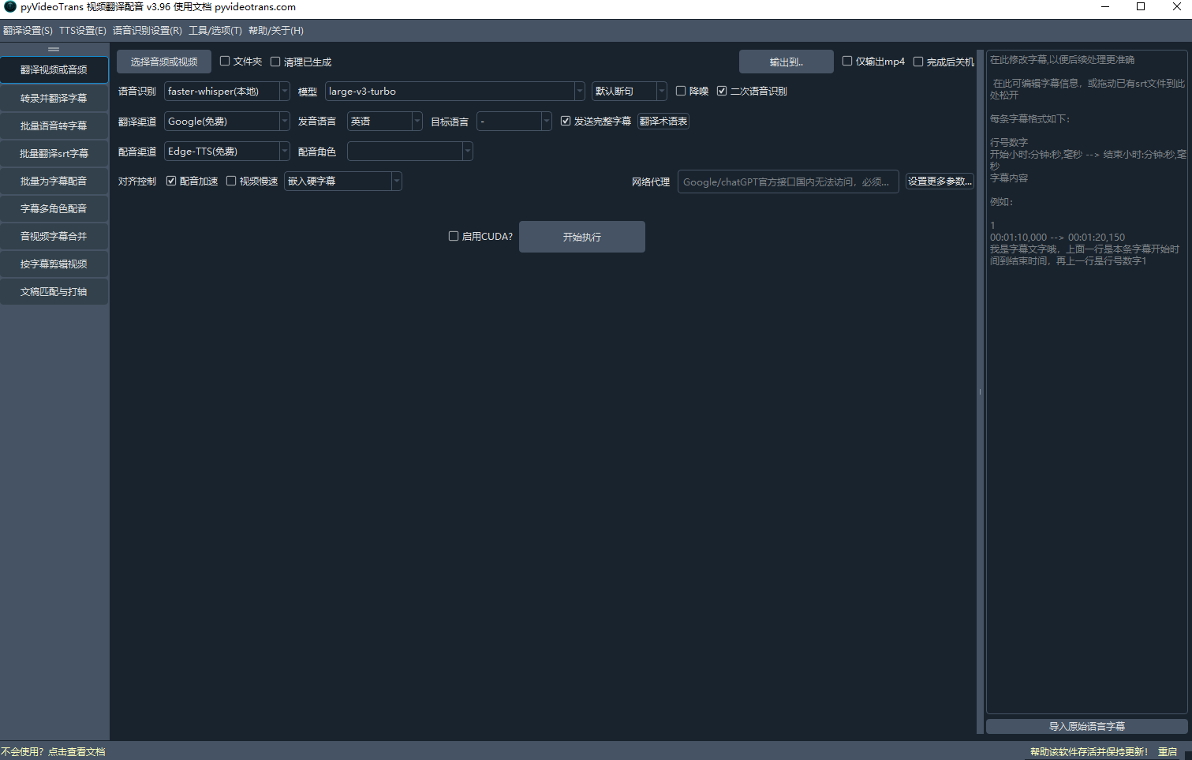Click 不会使用? 点击查看文档 link
Screen dimensions: 1192x760
[53, 752]
